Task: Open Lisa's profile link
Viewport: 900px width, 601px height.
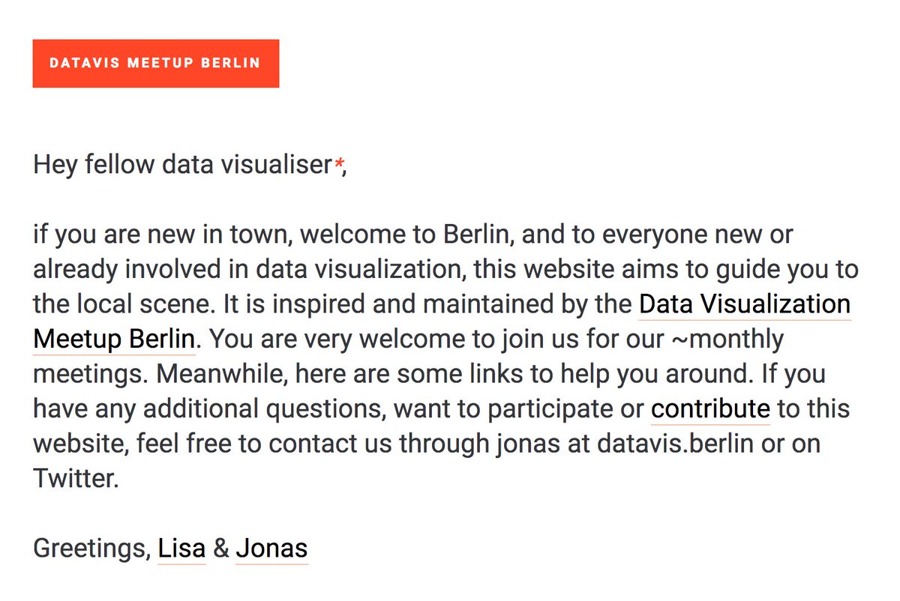Action: [181, 549]
